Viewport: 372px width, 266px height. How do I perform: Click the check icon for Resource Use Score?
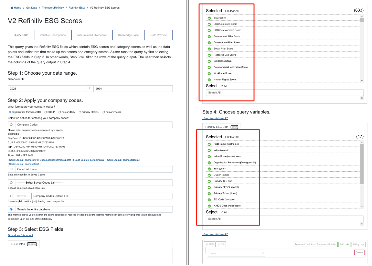coord(209,55)
